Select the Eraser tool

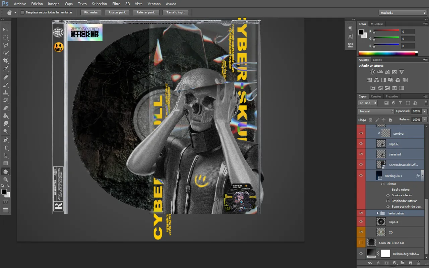[6, 108]
